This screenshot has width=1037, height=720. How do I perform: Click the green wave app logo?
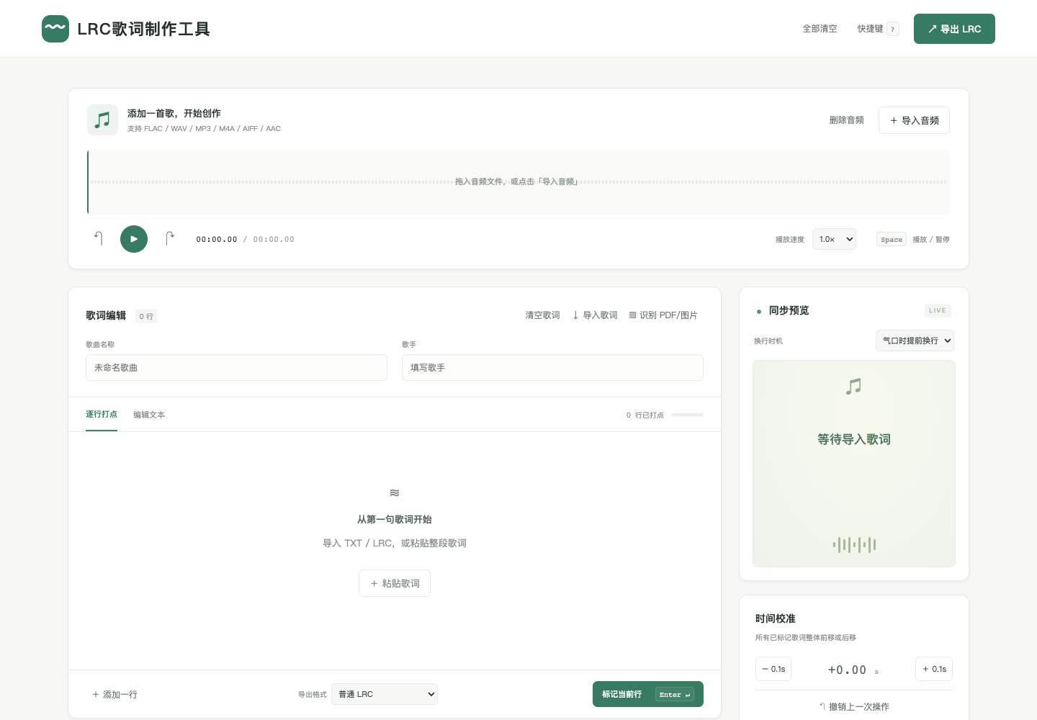[x=55, y=29]
